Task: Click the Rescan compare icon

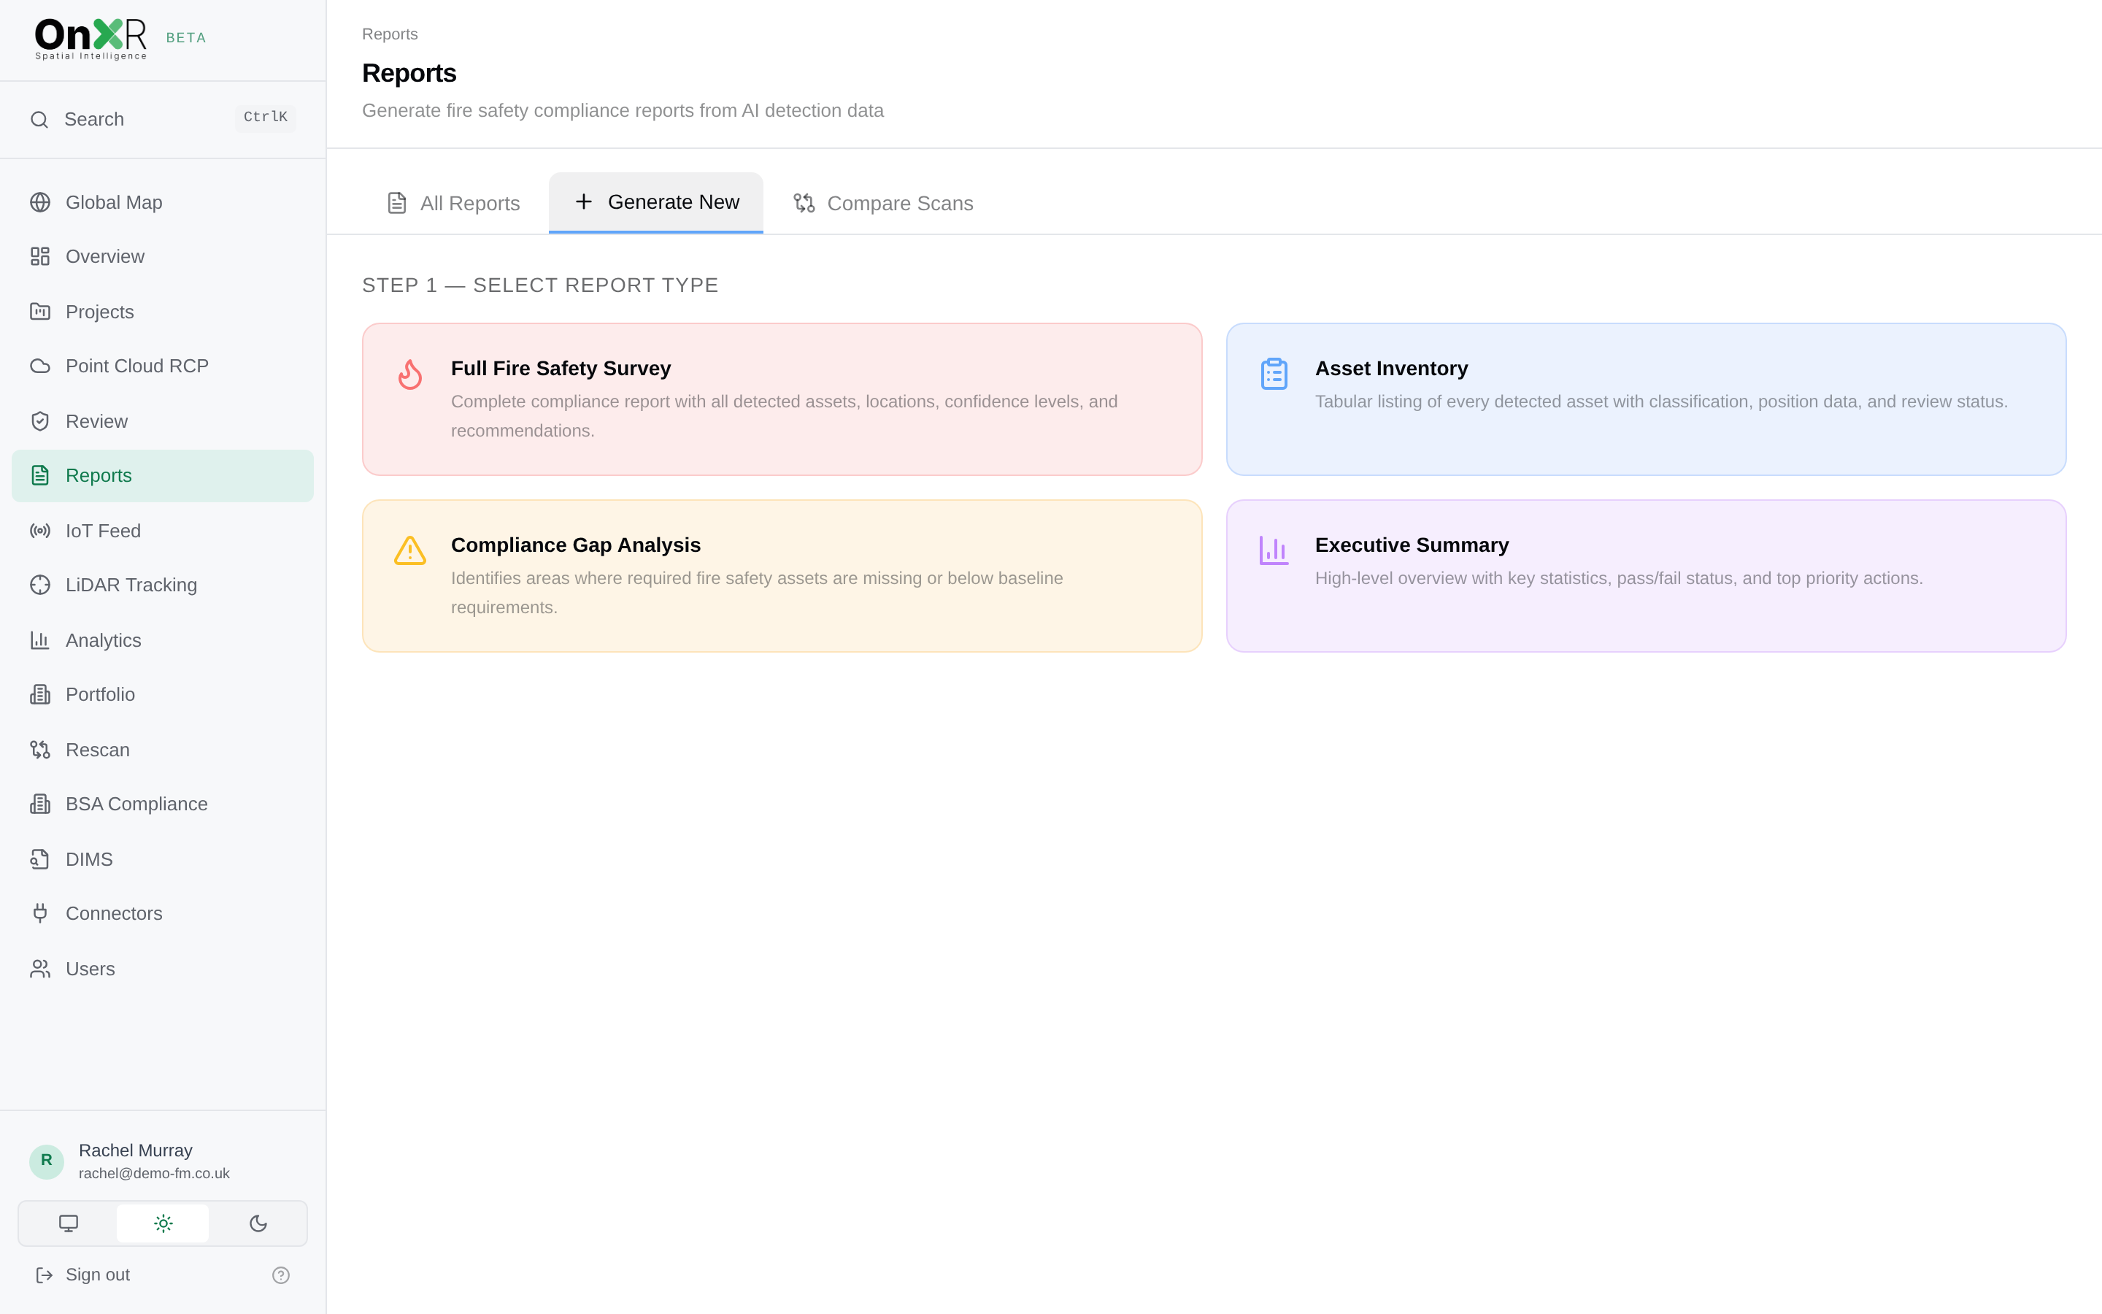Action: pos(40,749)
